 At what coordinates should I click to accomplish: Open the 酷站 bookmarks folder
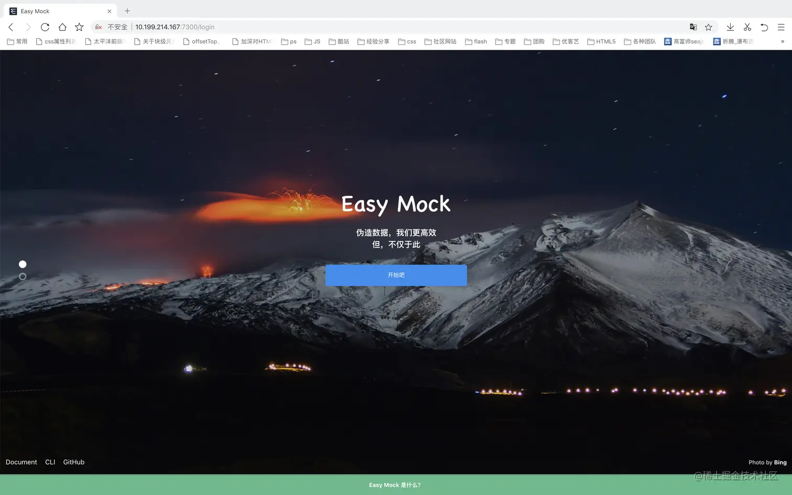pyautogui.click(x=339, y=41)
